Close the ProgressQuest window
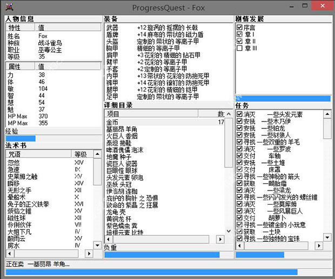Screen dimensions: 335x279 (323, 7)
